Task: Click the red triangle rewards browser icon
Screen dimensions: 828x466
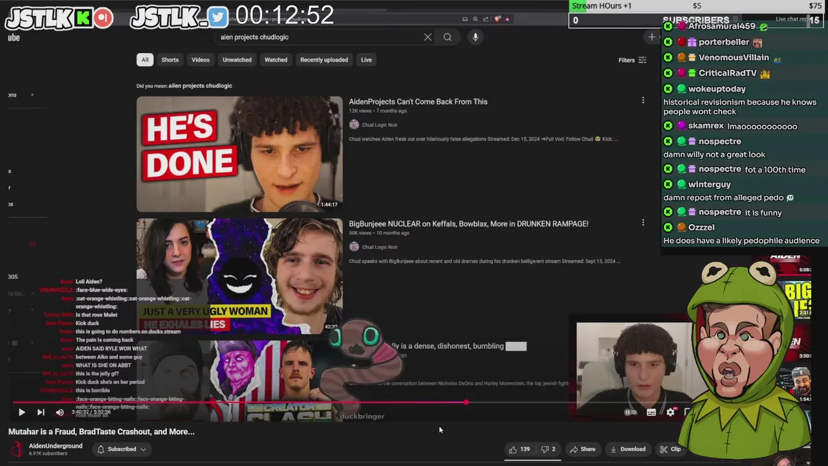Action: pos(507,19)
